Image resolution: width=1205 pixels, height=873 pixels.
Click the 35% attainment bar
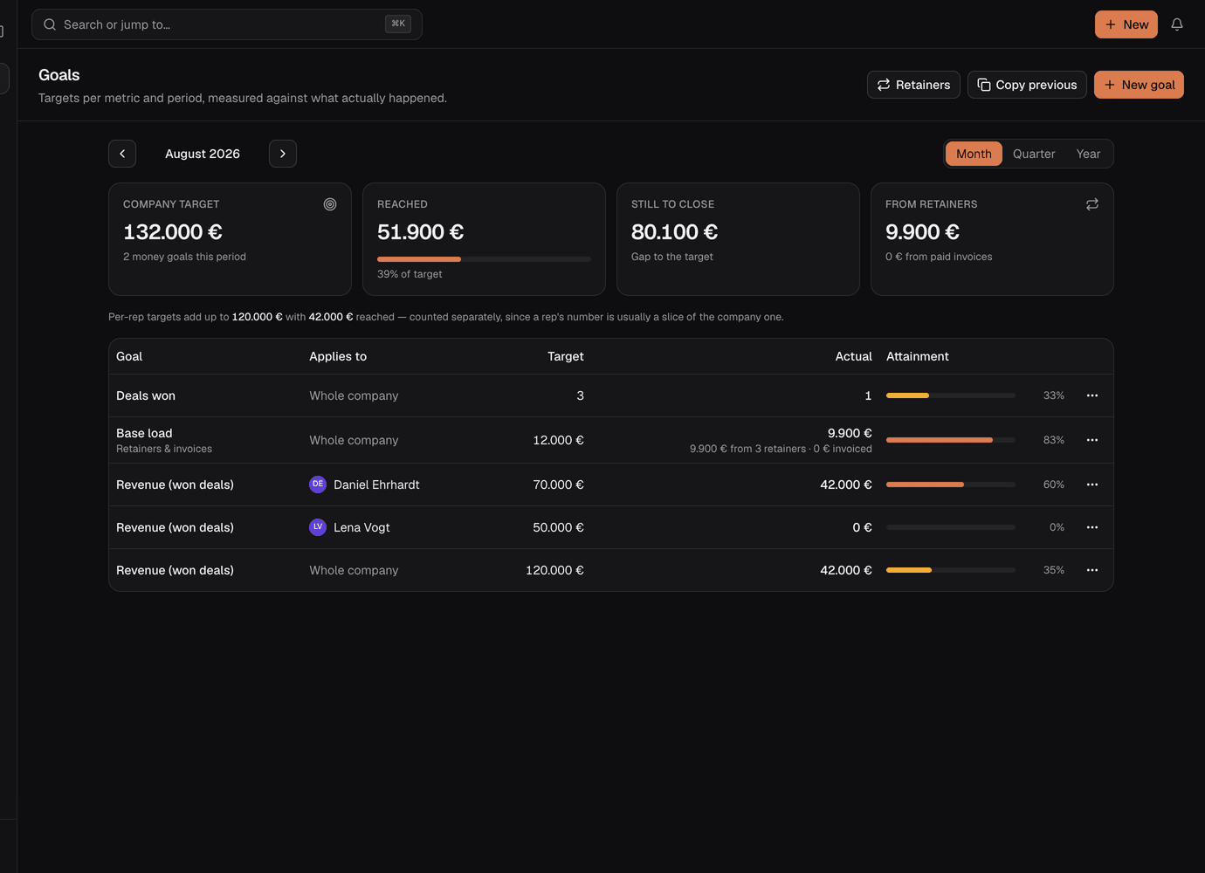(x=951, y=570)
